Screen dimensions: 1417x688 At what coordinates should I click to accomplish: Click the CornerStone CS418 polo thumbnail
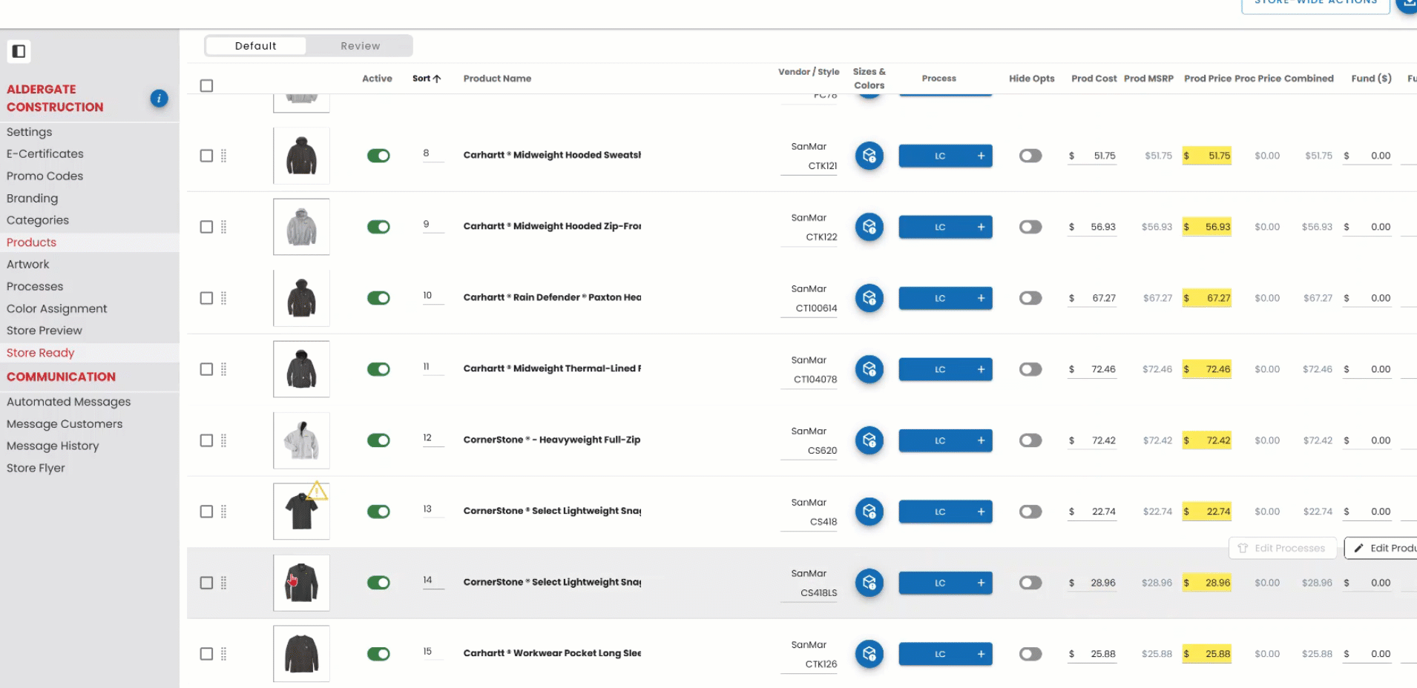[x=301, y=512]
